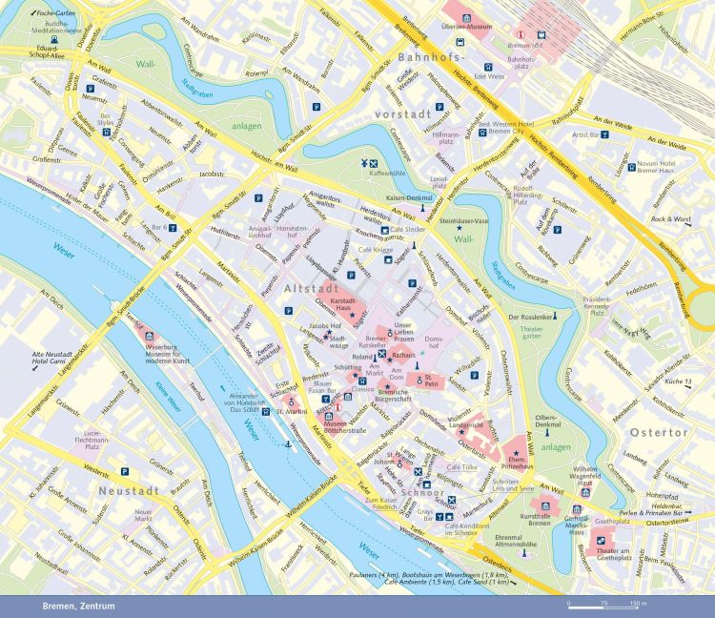
Task: Select the Ostertor district label
Action: [658, 432]
